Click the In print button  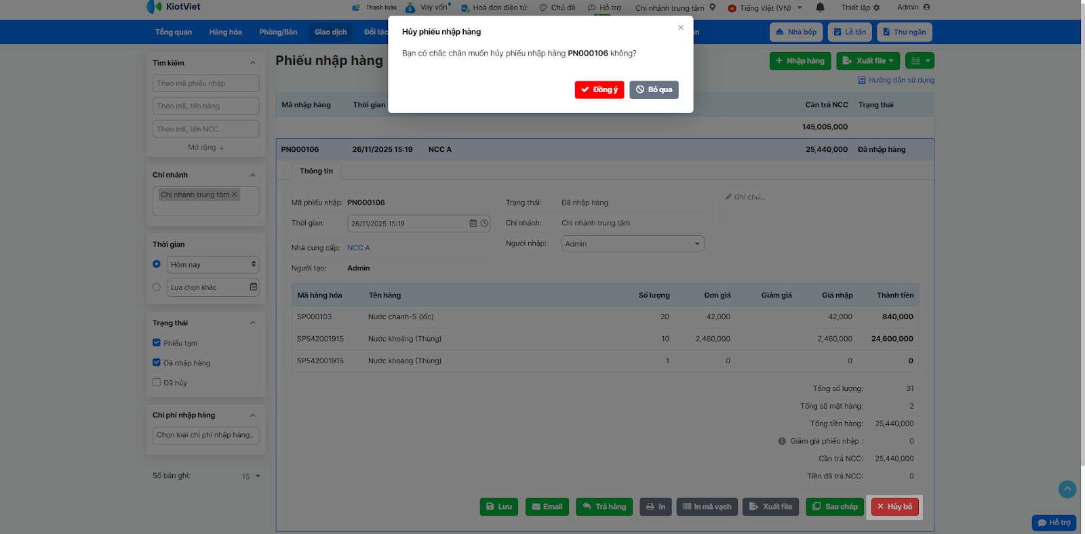655,507
